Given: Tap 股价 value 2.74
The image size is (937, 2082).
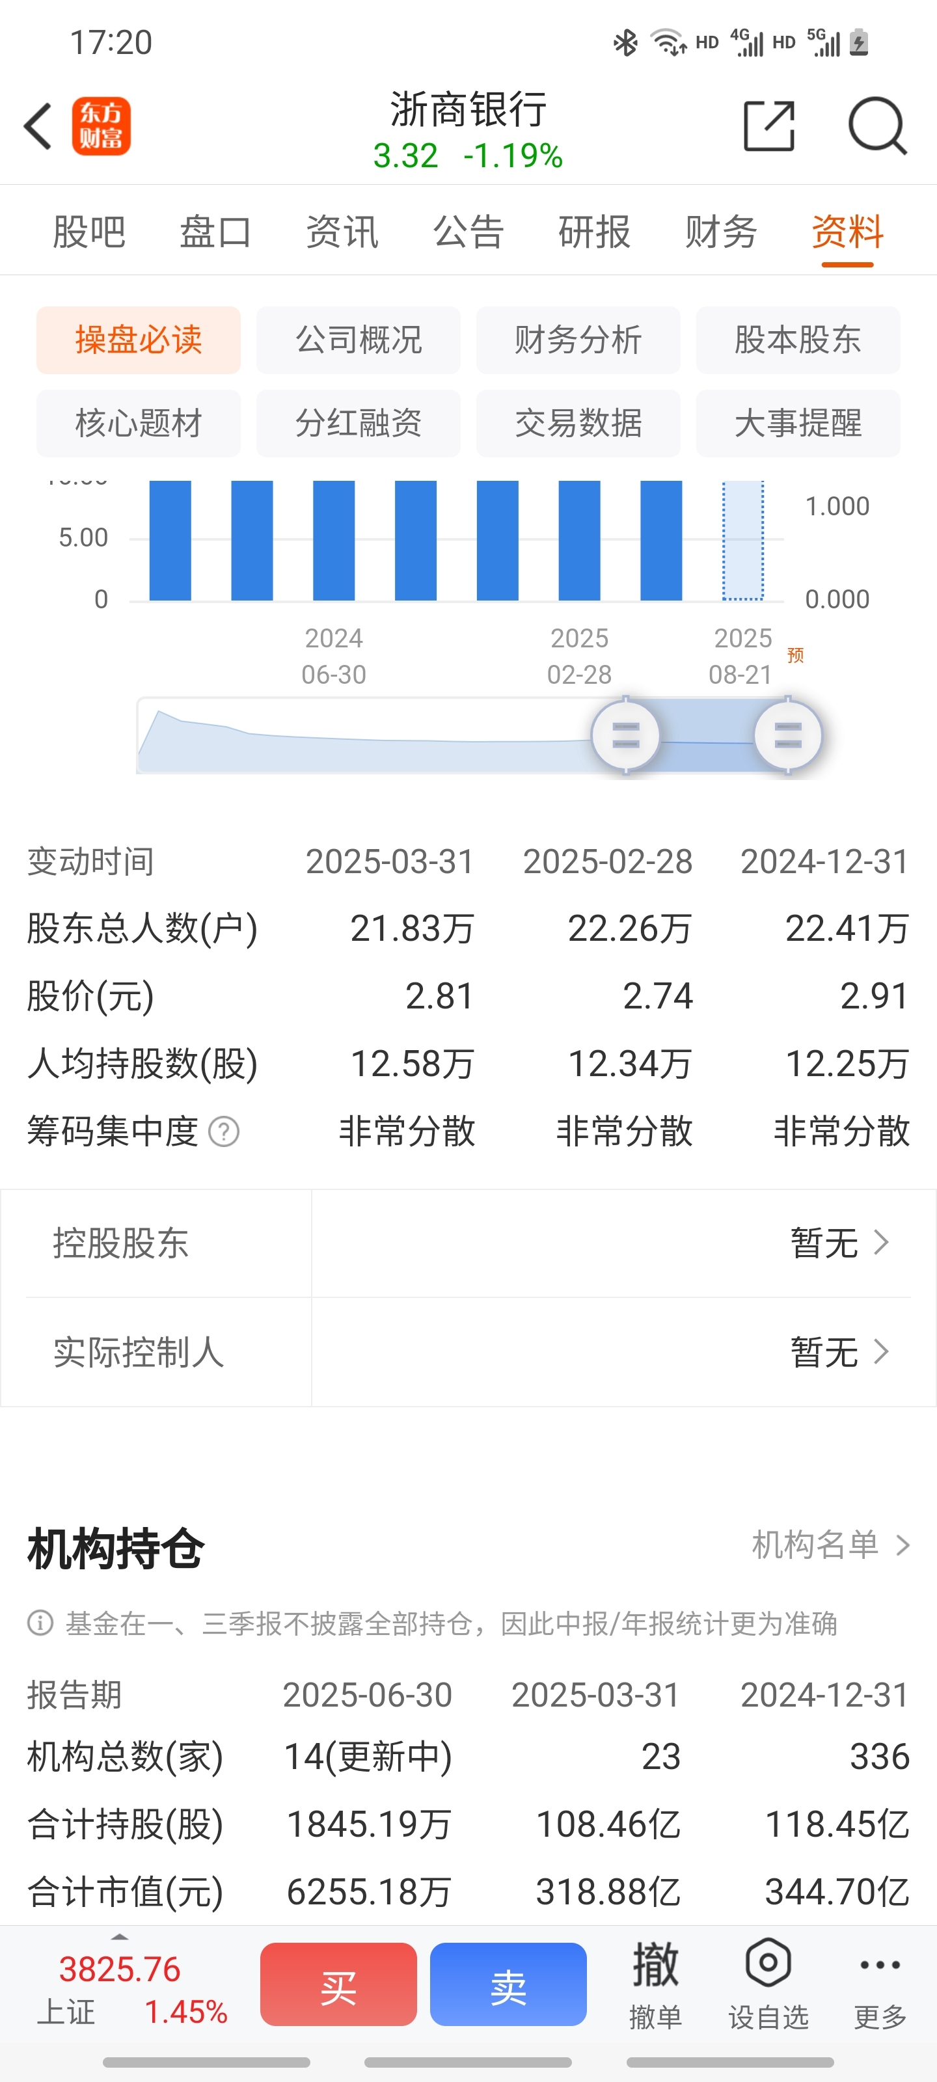Looking at the screenshot, I should tap(658, 995).
